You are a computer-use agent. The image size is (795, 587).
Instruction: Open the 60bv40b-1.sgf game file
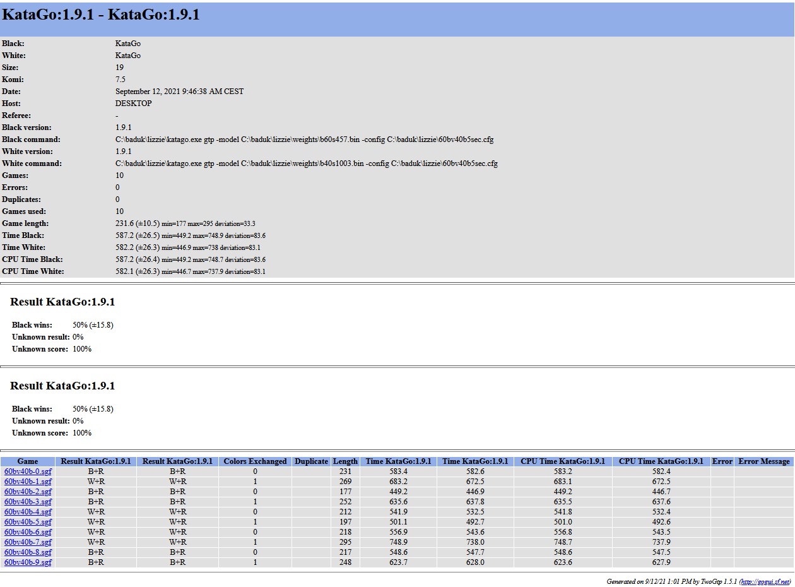[x=28, y=482]
